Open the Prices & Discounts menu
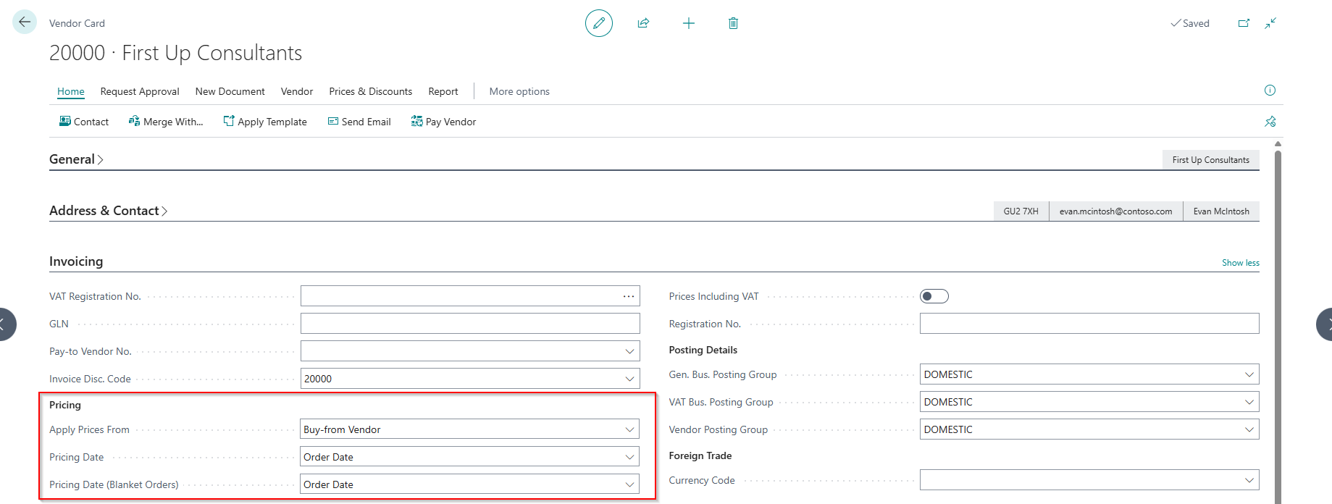 point(370,91)
